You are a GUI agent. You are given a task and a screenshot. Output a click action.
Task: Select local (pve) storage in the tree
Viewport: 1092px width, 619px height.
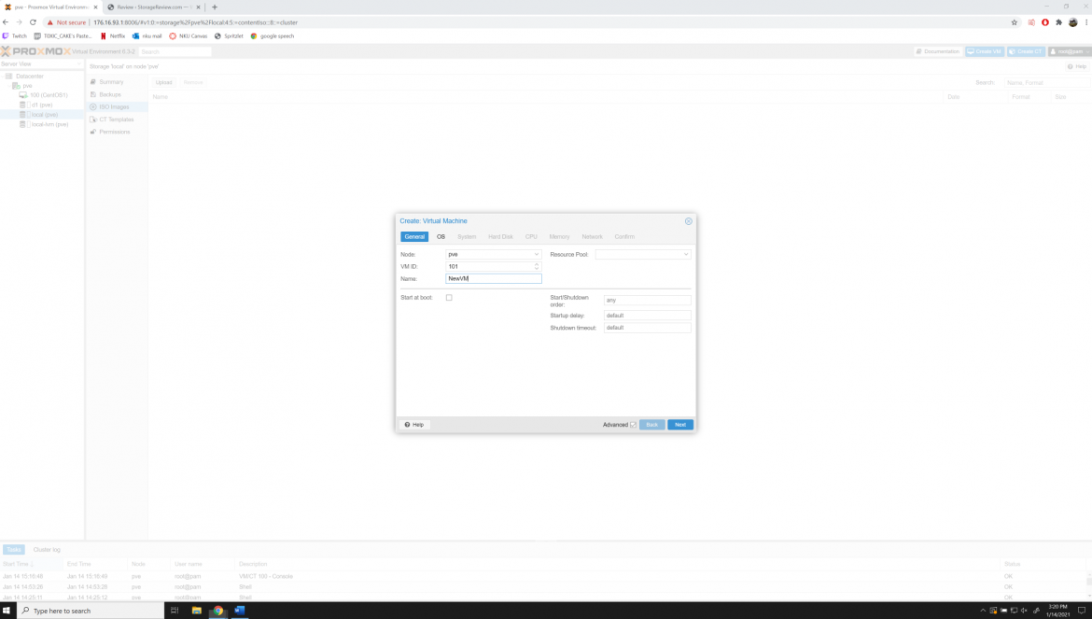click(x=45, y=114)
